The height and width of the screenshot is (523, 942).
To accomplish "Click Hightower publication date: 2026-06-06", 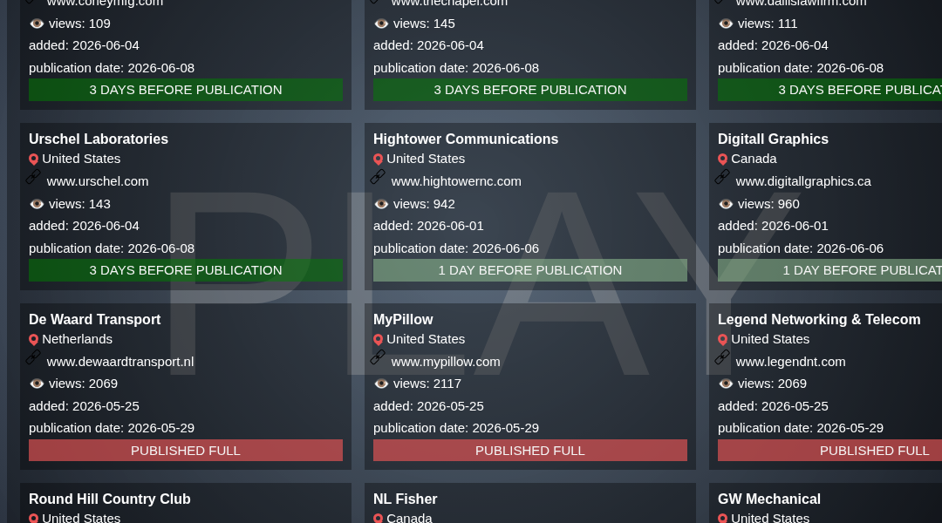I will click(456, 248).
